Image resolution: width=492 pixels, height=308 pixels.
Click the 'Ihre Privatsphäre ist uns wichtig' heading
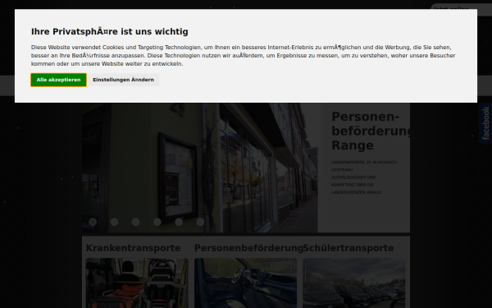110,32
